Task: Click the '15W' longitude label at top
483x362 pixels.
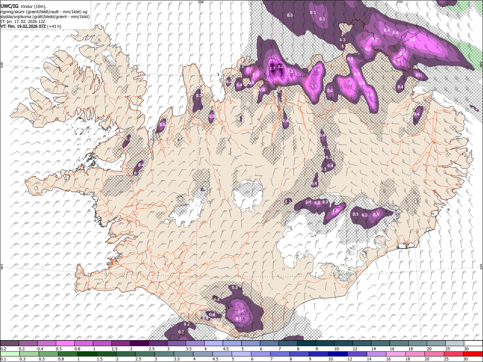Action: tap(400, 2)
